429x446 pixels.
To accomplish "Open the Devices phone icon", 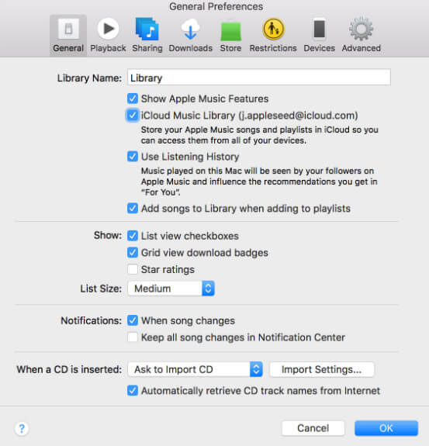I will point(319,29).
